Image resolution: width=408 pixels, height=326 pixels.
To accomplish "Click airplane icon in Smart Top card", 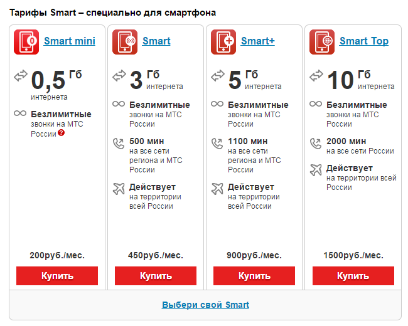I will (316, 169).
